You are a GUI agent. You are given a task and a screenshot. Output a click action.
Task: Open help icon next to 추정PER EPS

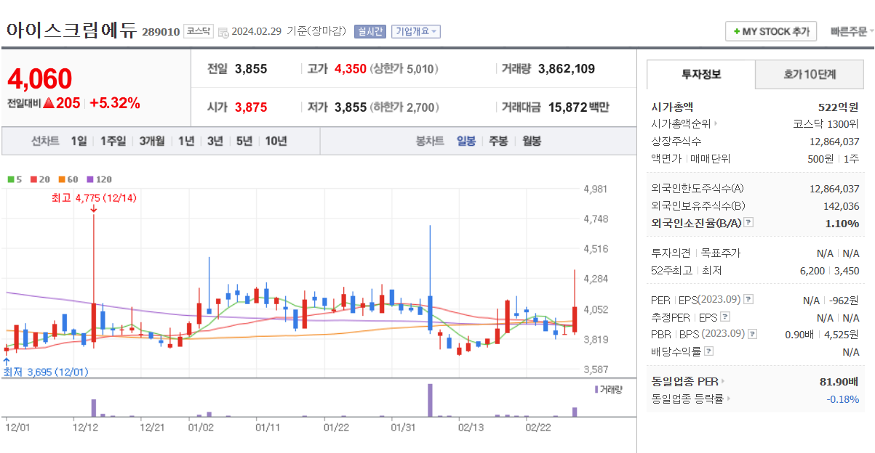(724, 317)
